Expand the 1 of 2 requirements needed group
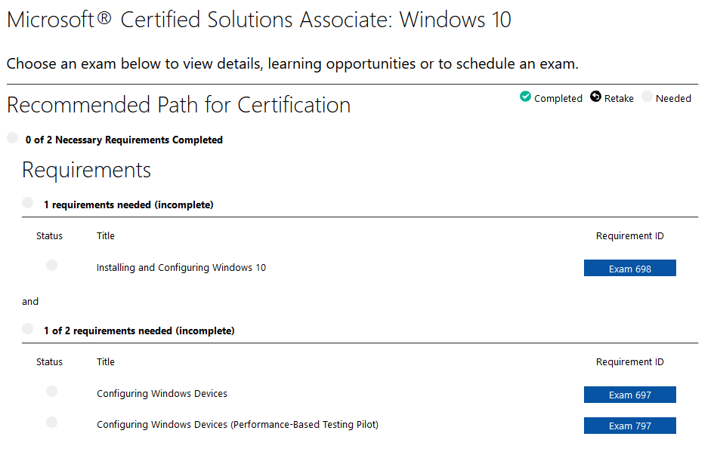Screen dimensions: 717x455 pyautogui.click(x=139, y=330)
